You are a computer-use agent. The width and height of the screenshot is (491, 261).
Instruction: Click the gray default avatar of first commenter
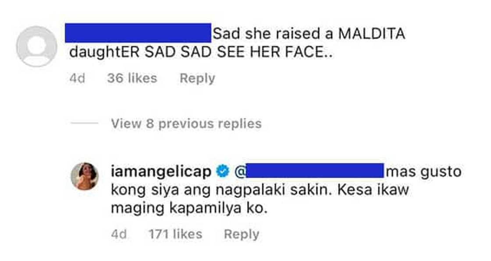pyautogui.click(x=36, y=46)
